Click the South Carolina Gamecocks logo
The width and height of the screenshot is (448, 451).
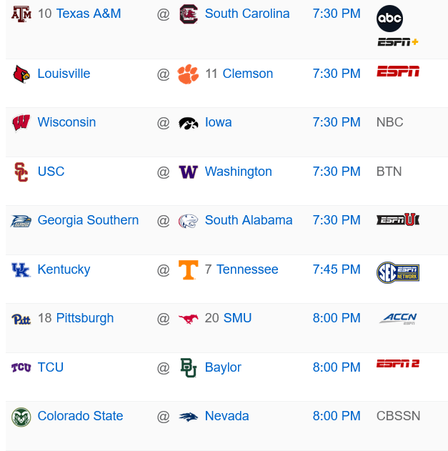189,14
